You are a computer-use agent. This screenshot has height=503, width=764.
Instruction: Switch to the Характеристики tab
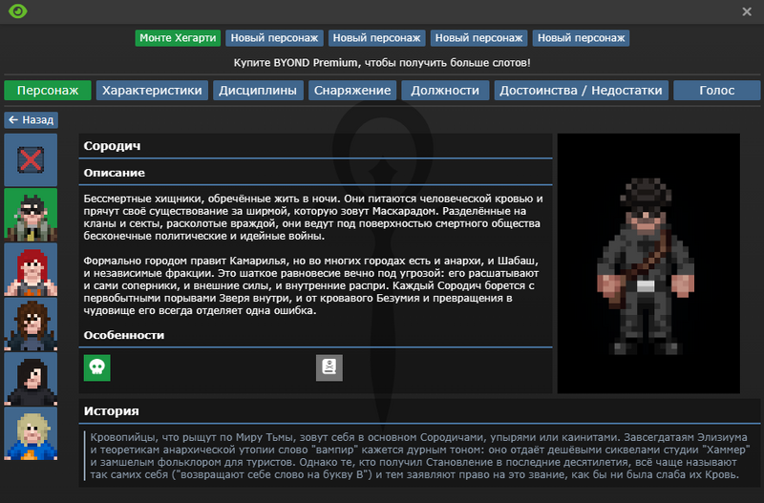[x=152, y=90]
